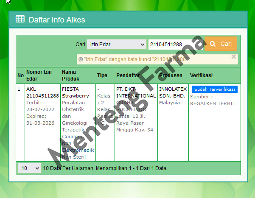This screenshot has width=255, height=198.
Task: Click the Tipe column header
Action: (x=102, y=75)
